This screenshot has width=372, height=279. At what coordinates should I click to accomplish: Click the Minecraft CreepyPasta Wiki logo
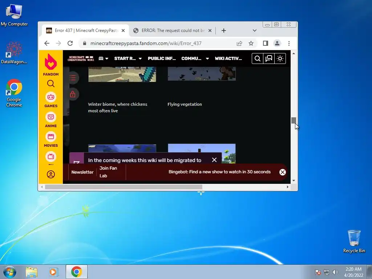pyautogui.click(x=81, y=58)
